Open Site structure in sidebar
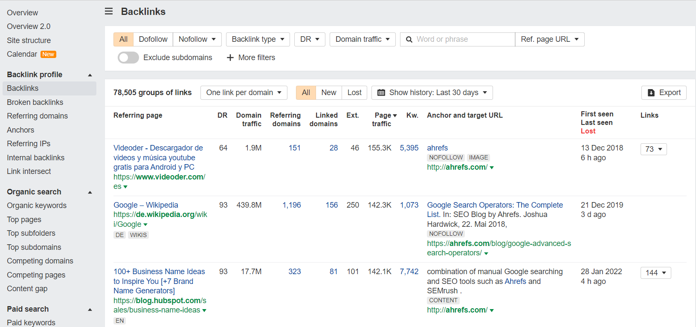Screen dimensions: 696x327 (29, 41)
